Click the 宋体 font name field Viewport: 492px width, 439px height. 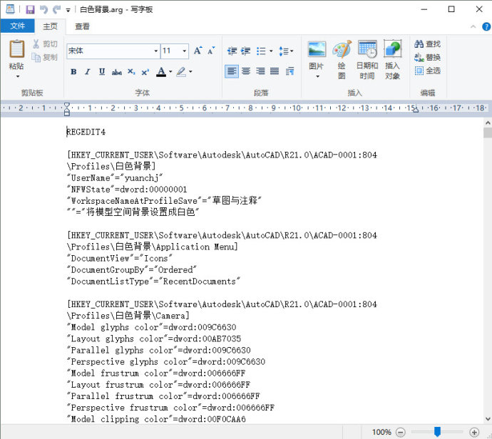coord(110,51)
